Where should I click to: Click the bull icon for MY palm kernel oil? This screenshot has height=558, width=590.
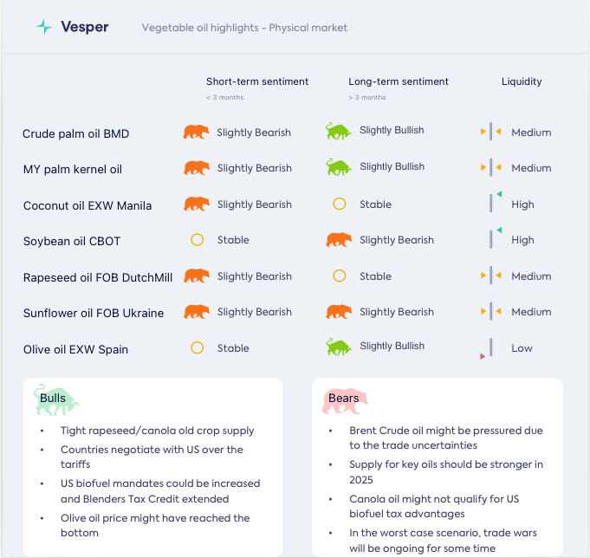click(x=338, y=166)
